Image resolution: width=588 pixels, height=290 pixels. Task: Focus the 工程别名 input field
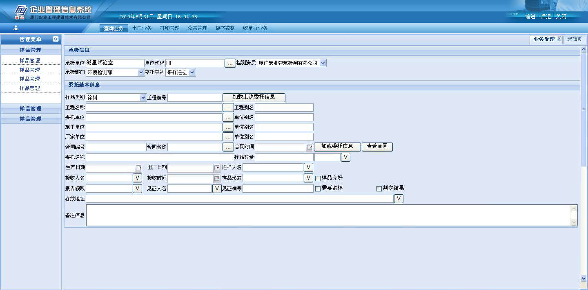coord(284,108)
